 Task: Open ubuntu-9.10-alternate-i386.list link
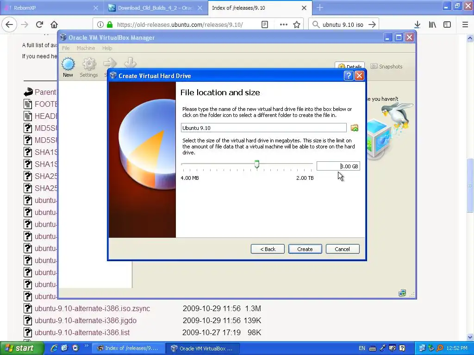82,333
